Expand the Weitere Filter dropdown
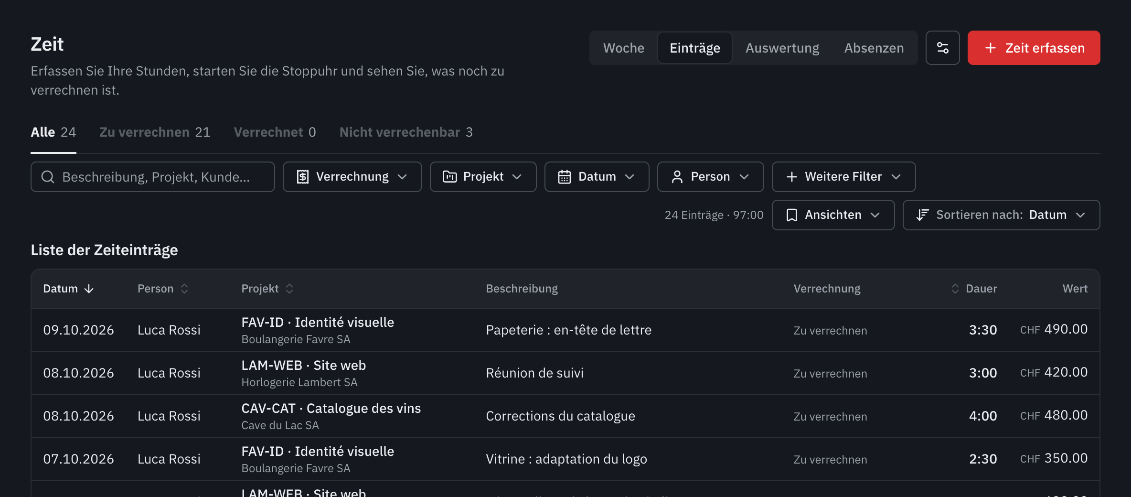The image size is (1131, 497). click(x=844, y=177)
